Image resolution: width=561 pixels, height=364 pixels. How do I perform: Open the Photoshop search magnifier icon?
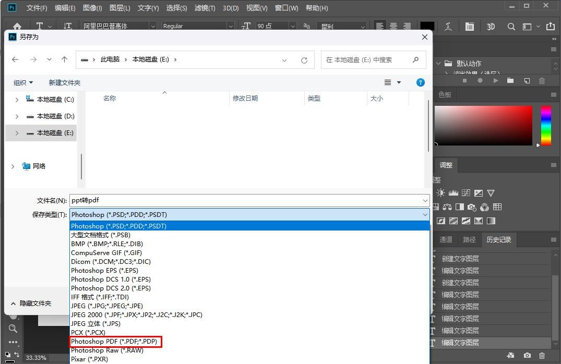[x=511, y=27]
